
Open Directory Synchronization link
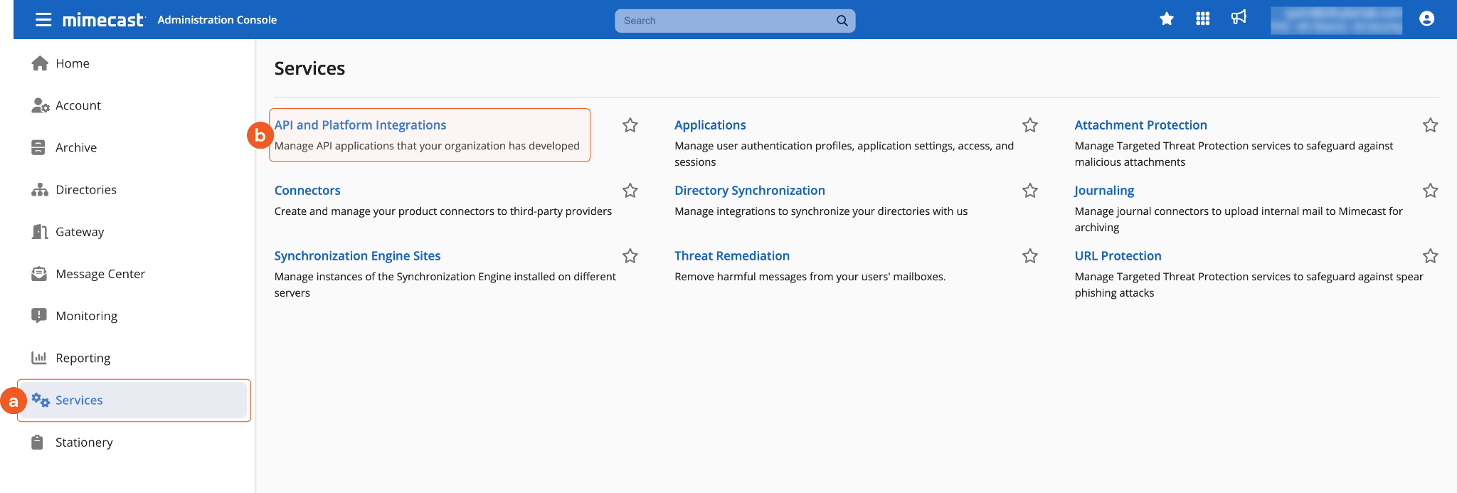(749, 191)
